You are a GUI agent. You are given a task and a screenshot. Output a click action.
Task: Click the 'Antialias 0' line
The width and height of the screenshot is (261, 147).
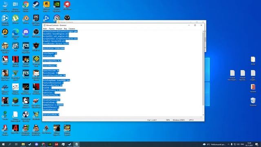[49, 56]
